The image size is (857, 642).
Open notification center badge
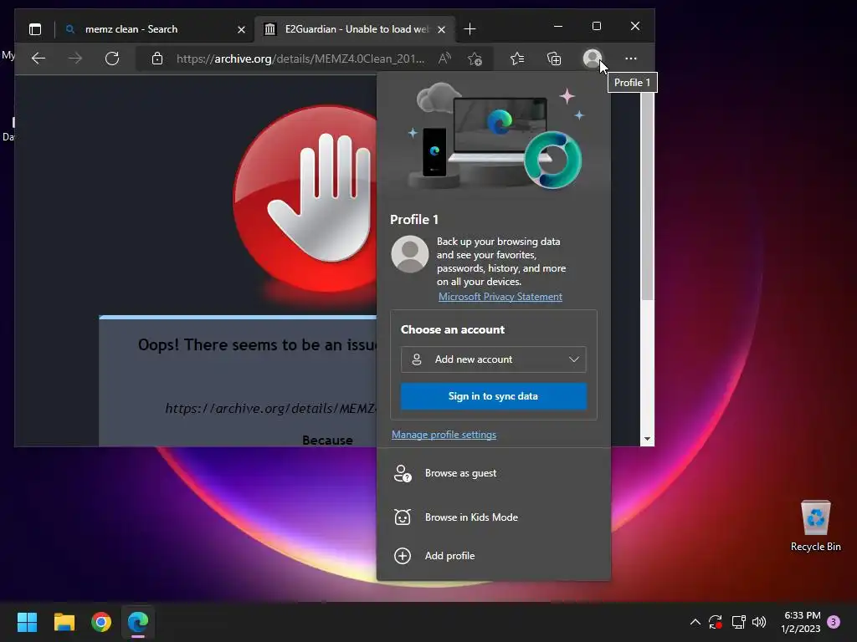834,622
